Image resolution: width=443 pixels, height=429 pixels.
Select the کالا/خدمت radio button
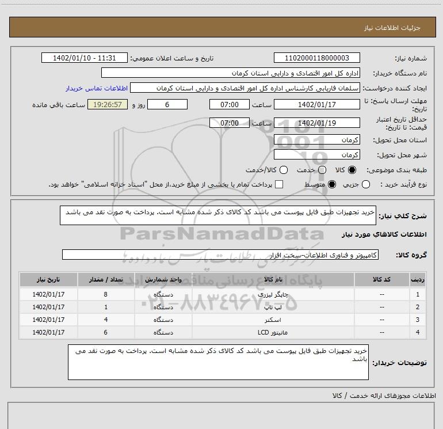[284, 170]
